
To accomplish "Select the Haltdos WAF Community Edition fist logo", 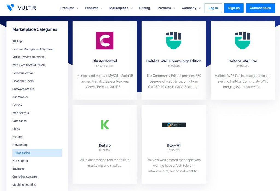I will pos(174,41).
